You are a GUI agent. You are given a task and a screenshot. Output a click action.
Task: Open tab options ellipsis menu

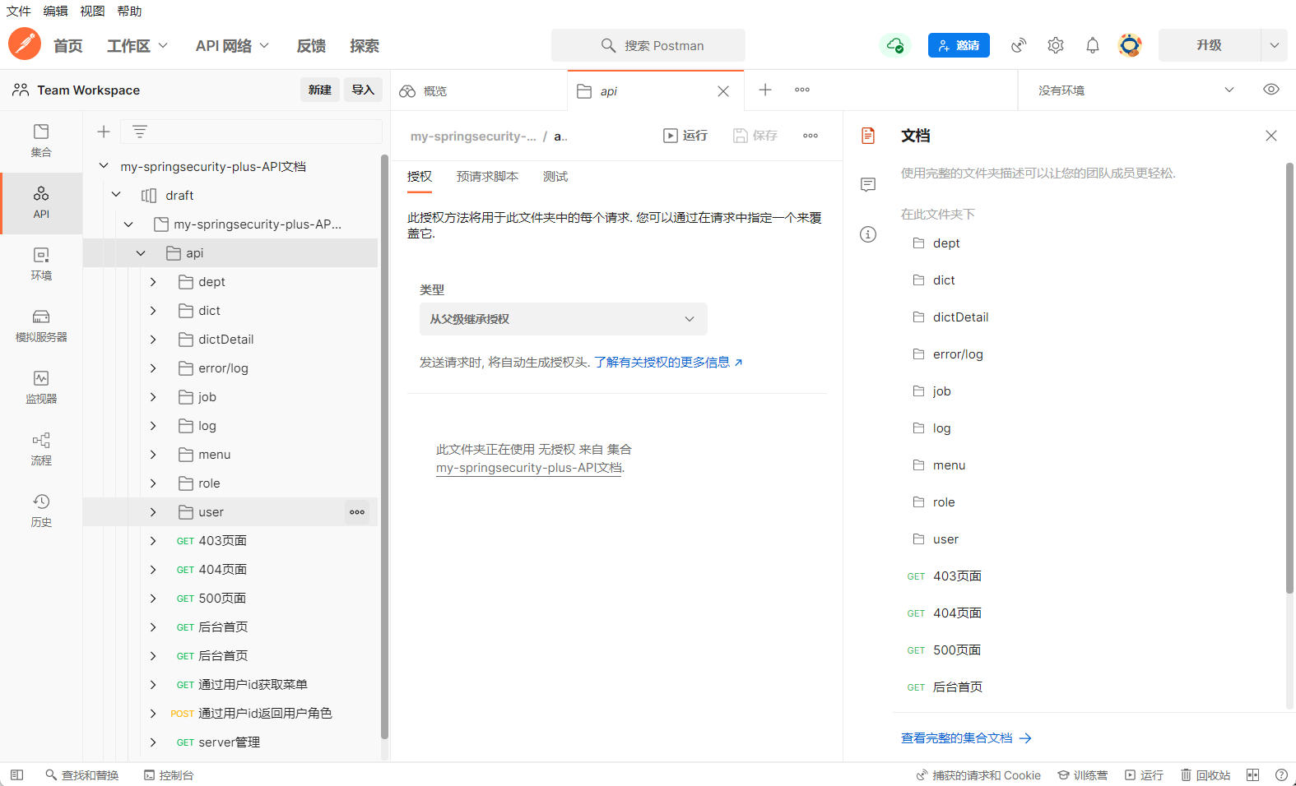(802, 90)
